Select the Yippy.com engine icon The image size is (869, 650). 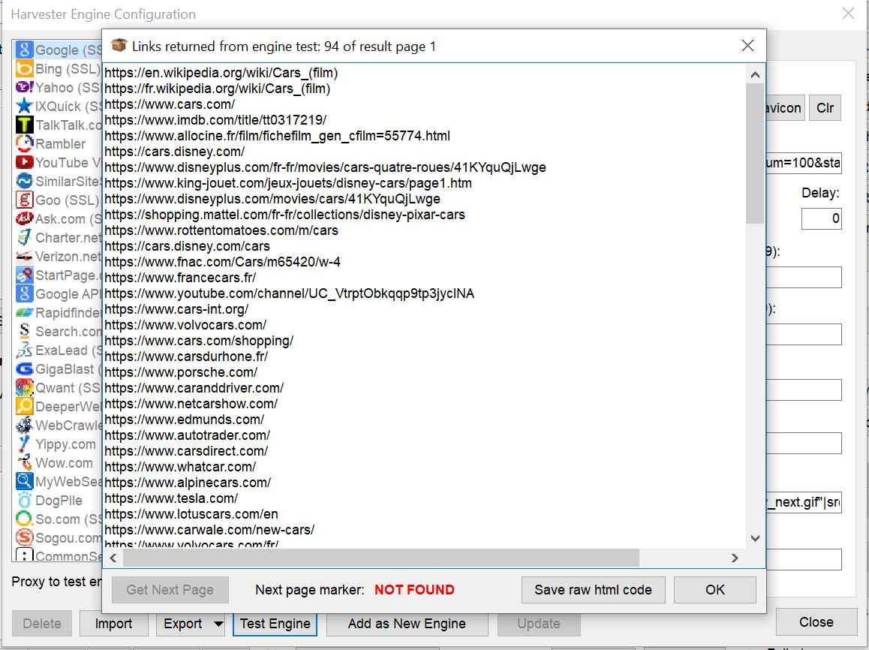pos(24,444)
